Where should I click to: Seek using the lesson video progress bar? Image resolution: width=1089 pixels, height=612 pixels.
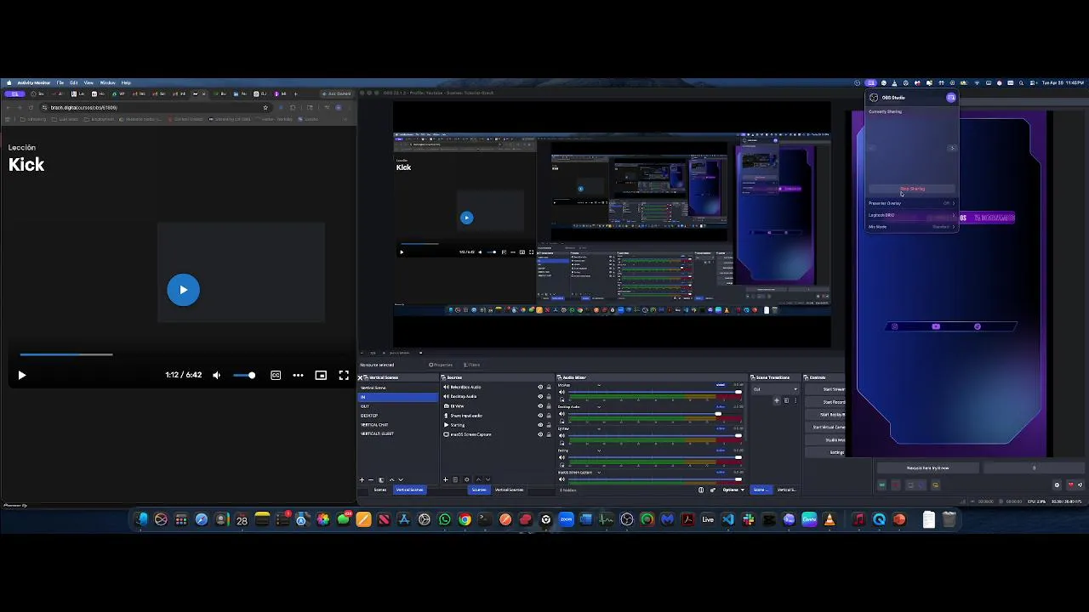coord(66,354)
